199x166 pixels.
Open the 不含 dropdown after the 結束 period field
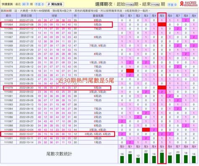[172, 5]
